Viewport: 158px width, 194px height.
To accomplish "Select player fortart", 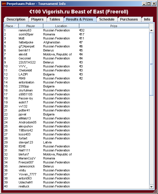I will coord(23,138).
